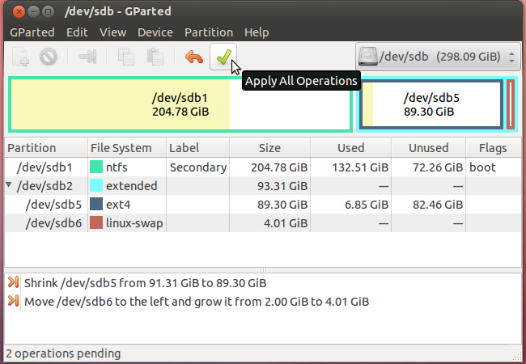526x364 pixels.
Task: Click the Resize/Move arrow toolbar icon
Action: (87, 57)
